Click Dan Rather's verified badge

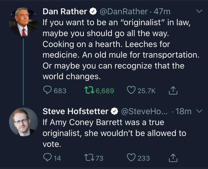[x=92, y=11]
